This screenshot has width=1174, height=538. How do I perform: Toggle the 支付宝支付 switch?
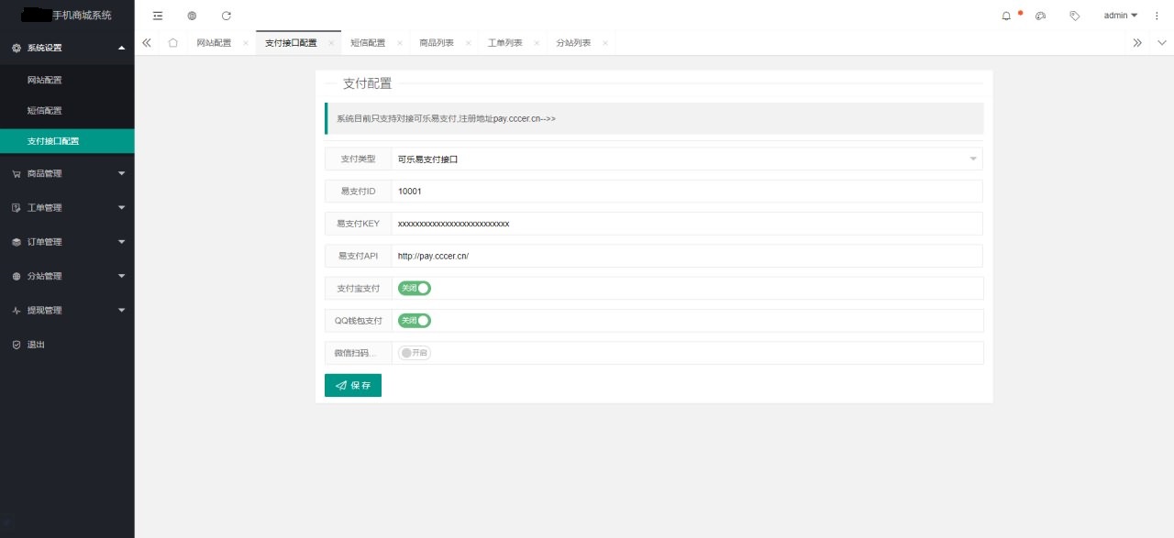coord(415,288)
